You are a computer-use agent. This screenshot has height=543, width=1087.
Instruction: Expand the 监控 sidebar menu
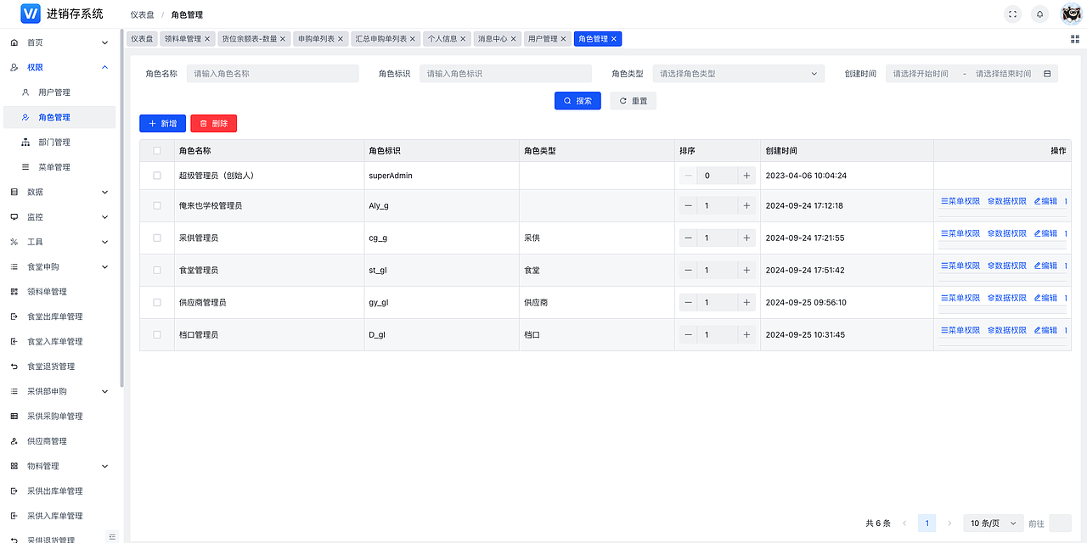point(58,217)
